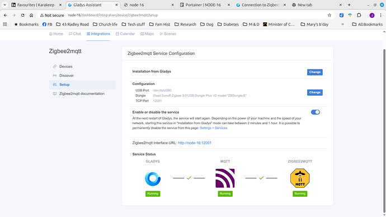This screenshot has width=386, height=217.
Task: Click the Running badge under MQTT
Action: pos(225,194)
